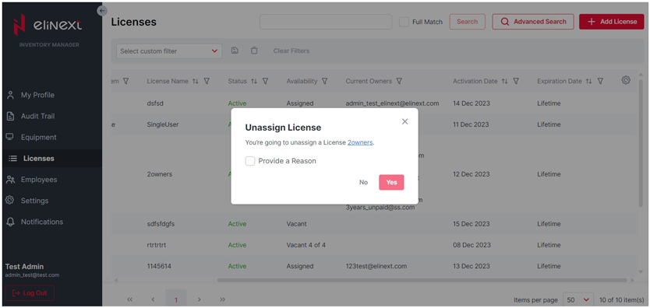This screenshot has width=650, height=308.
Task: Go to last page double-arrow
Action: (223, 299)
